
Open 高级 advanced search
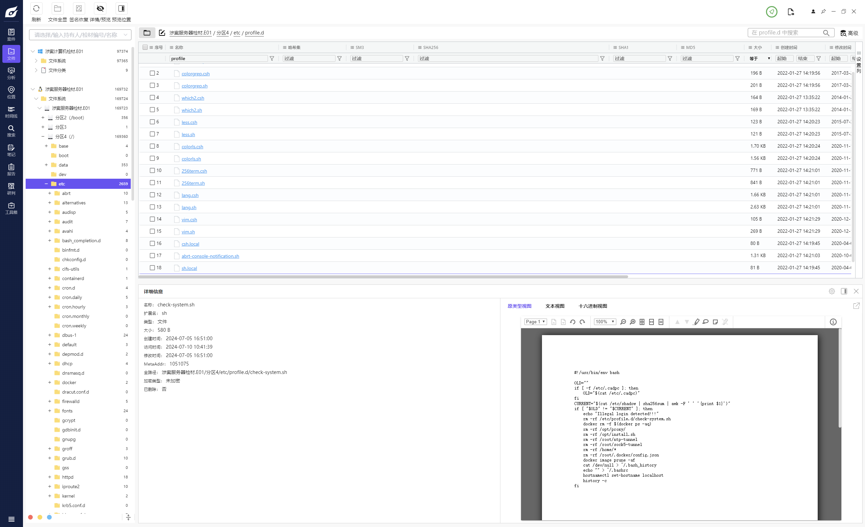coord(849,33)
